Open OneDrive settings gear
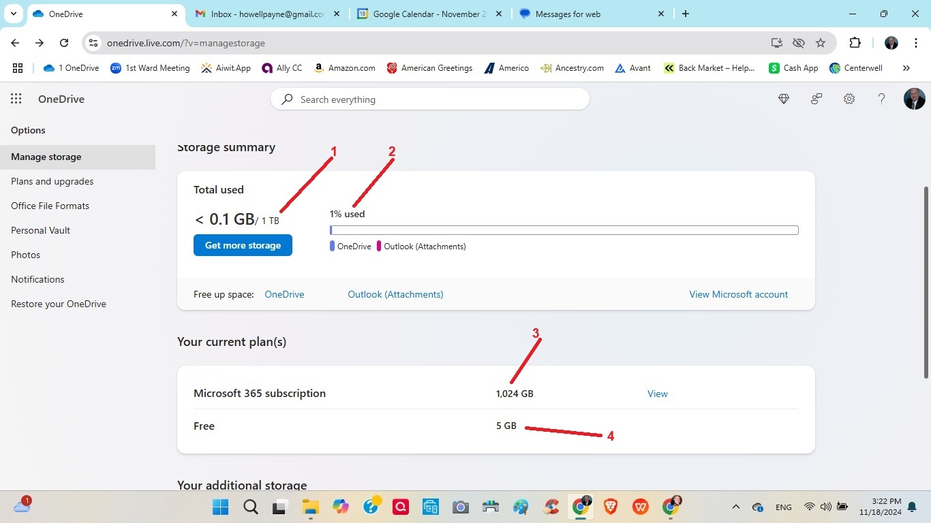The height and width of the screenshot is (523, 931). 849,99
